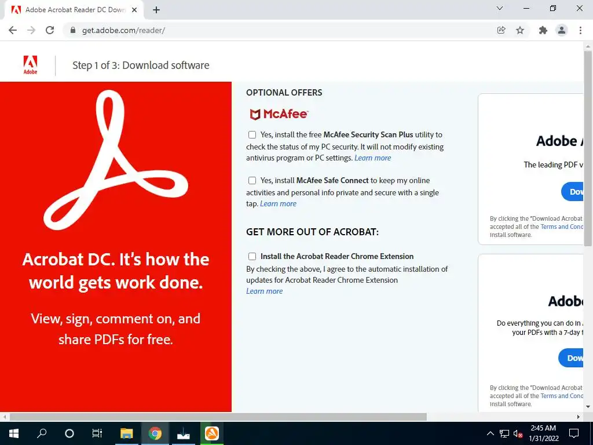
Task: Open Learn more for McAfee Security Scan Plus
Action: (x=372, y=158)
